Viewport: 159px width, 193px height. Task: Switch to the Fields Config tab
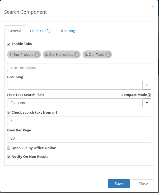[40, 31]
